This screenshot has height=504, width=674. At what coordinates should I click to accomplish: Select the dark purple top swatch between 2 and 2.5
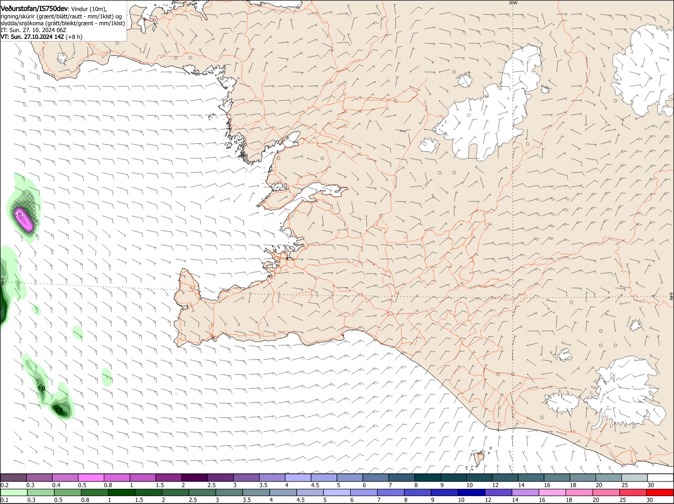[x=195, y=477]
